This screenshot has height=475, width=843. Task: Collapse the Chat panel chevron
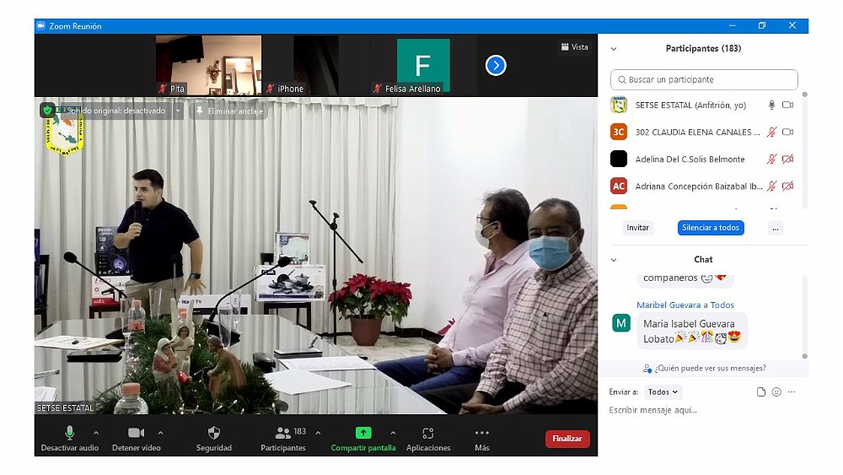[x=614, y=260]
